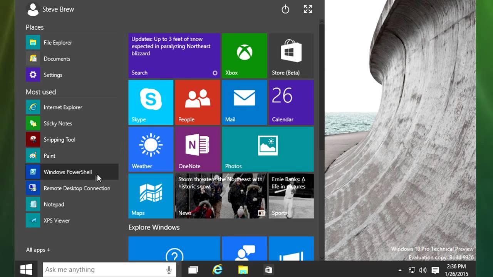The height and width of the screenshot is (277, 493).
Task: Open network status tray icon
Action: coord(412,270)
